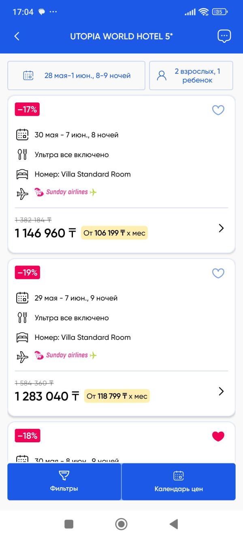Click calendar icon in first tour card

(22, 135)
